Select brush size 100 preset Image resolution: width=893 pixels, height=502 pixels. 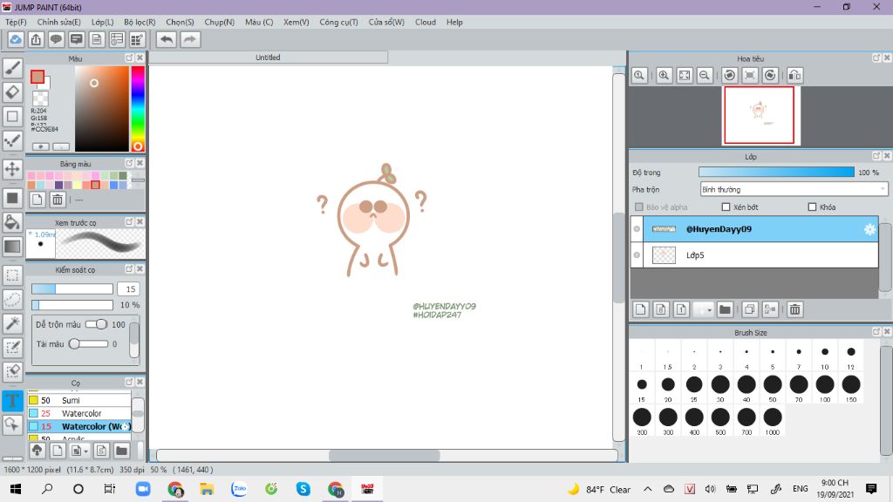pos(825,388)
